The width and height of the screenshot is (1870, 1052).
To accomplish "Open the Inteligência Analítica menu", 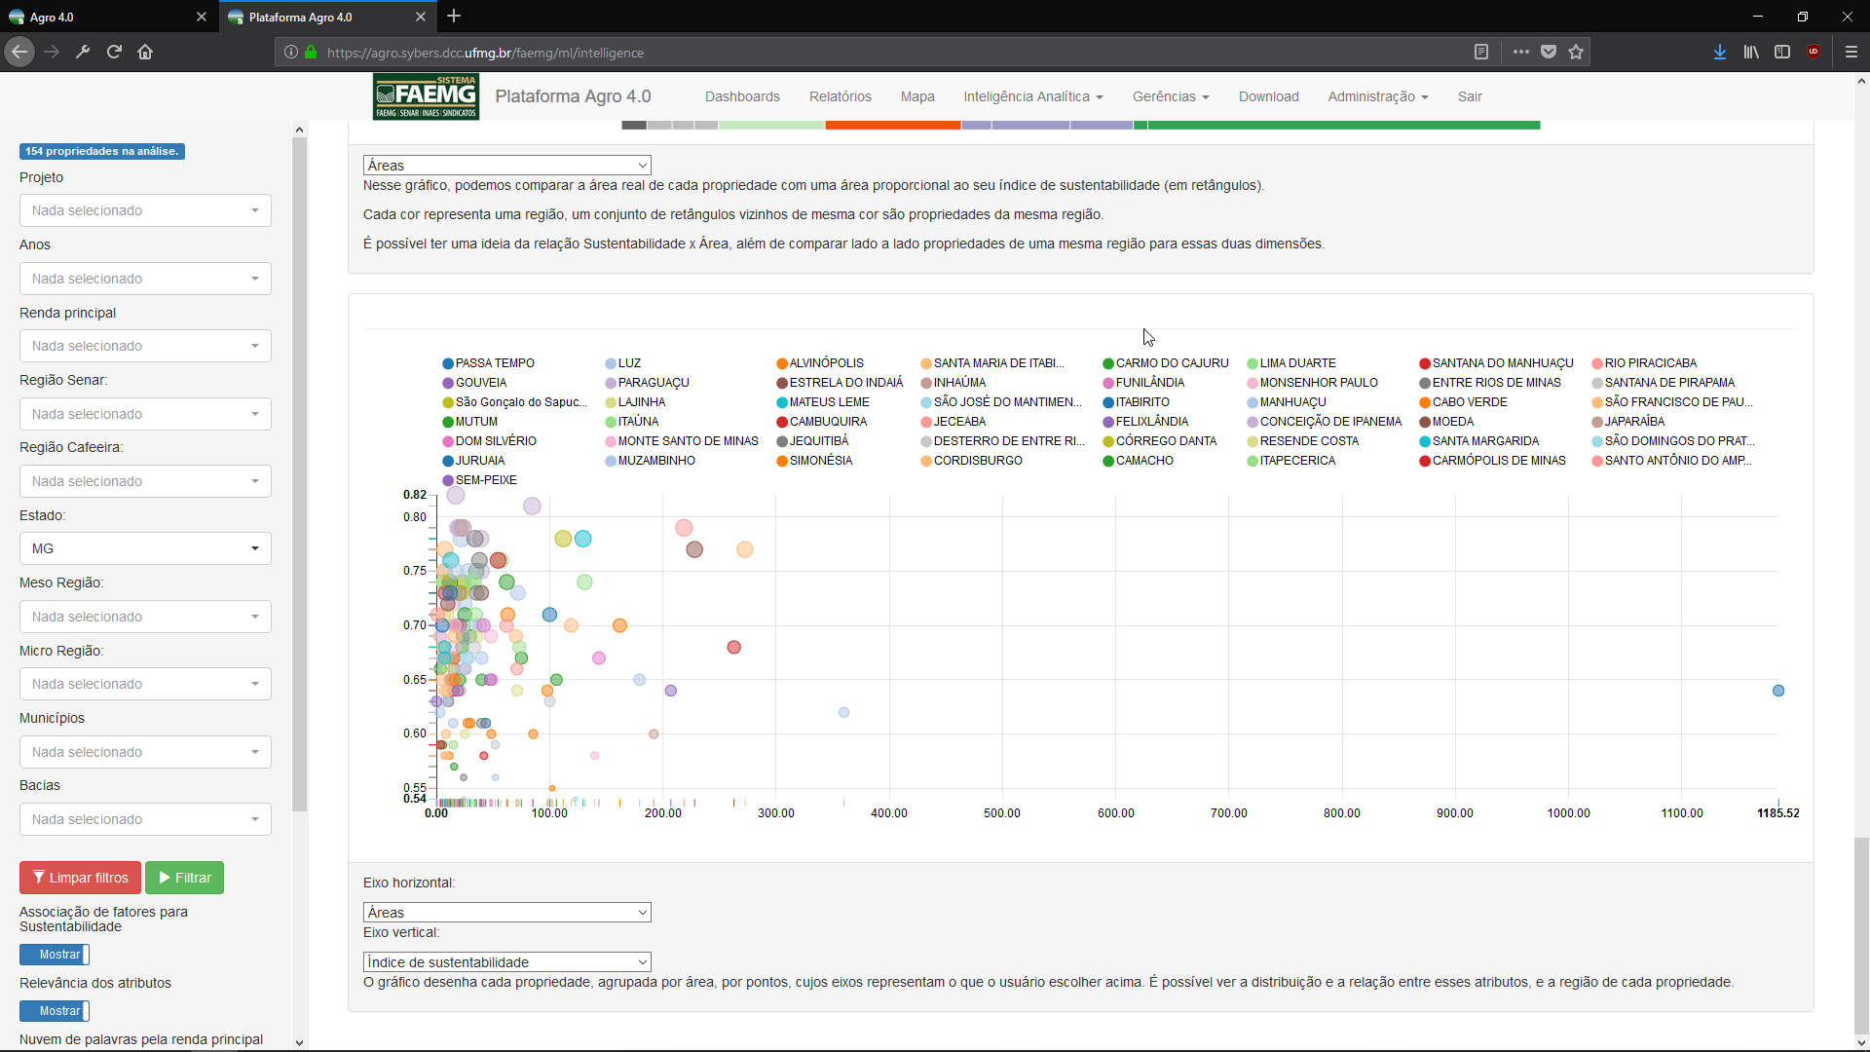I will coord(1032,96).
